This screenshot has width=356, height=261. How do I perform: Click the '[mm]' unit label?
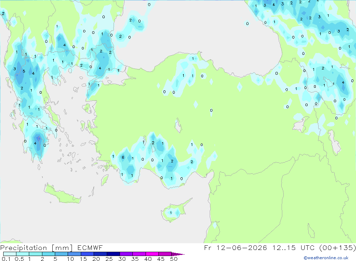click(x=62, y=248)
